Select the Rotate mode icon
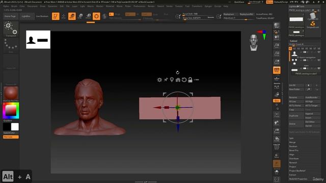The height and width of the screenshot is (183, 326). point(88,16)
